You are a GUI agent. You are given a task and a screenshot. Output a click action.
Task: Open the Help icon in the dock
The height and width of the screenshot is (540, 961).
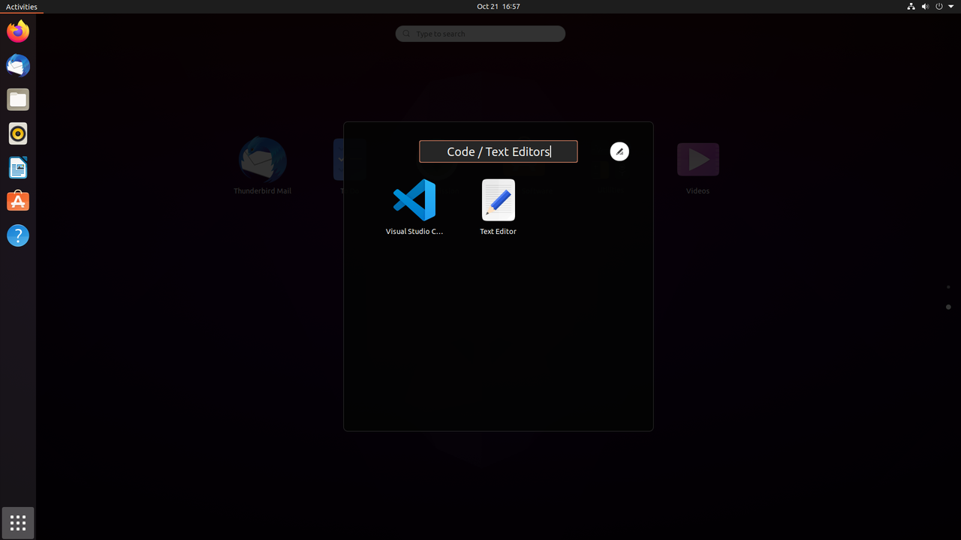18,235
